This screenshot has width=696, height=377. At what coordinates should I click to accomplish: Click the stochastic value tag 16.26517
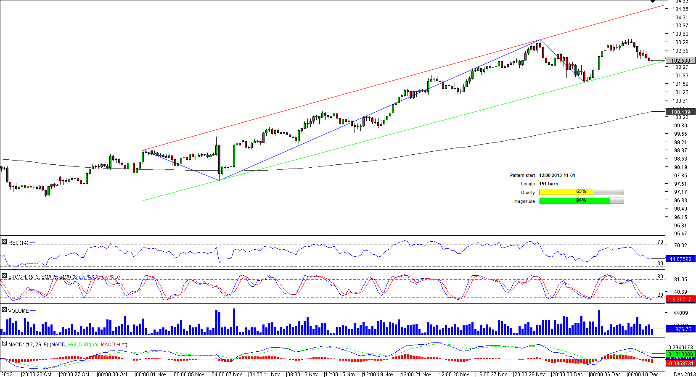(x=680, y=300)
